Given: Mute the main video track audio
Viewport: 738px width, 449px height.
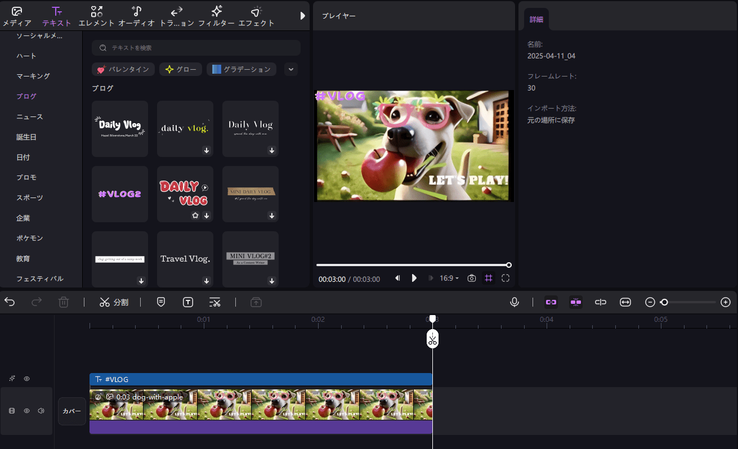Looking at the screenshot, I should [x=41, y=411].
